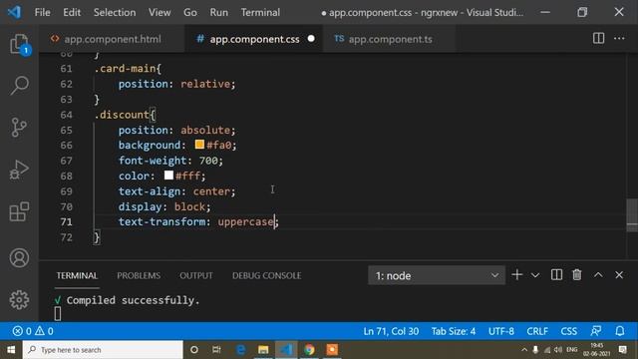Image resolution: width=638 pixels, height=359 pixels.
Task: Open the volume control in tray
Action: click(558, 350)
